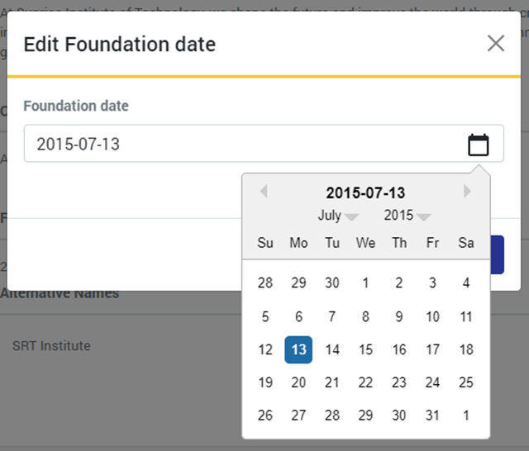Choose day 6 under Monday
Image resolution: width=529 pixels, height=451 pixels.
pyautogui.click(x=298, y=316)
